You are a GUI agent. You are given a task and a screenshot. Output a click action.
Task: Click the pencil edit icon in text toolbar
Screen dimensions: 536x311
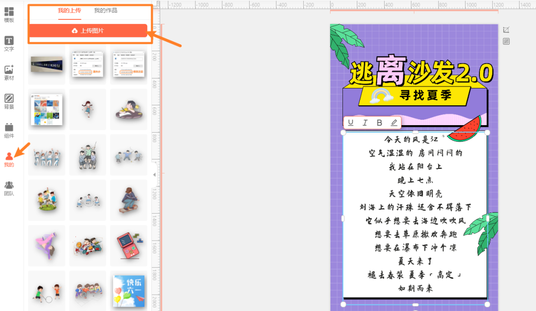(394, 123)
